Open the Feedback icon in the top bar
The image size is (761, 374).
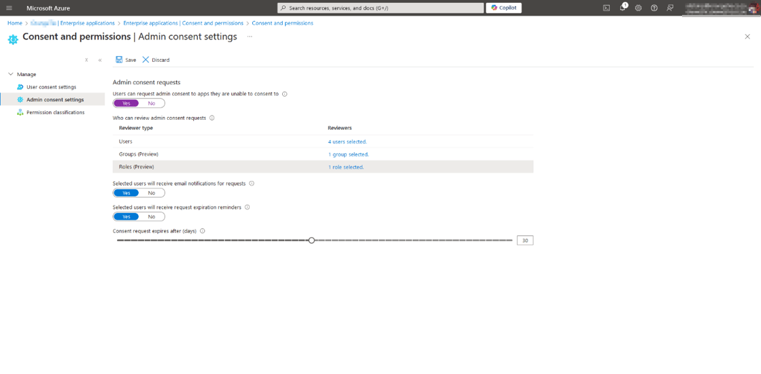pos(670,7)
